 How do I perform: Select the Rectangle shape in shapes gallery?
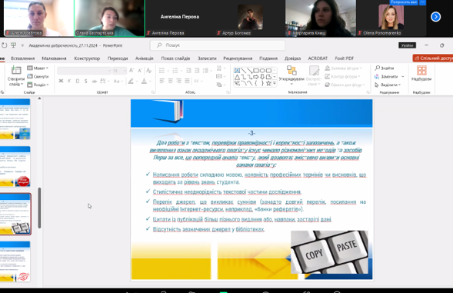(256, 71)
